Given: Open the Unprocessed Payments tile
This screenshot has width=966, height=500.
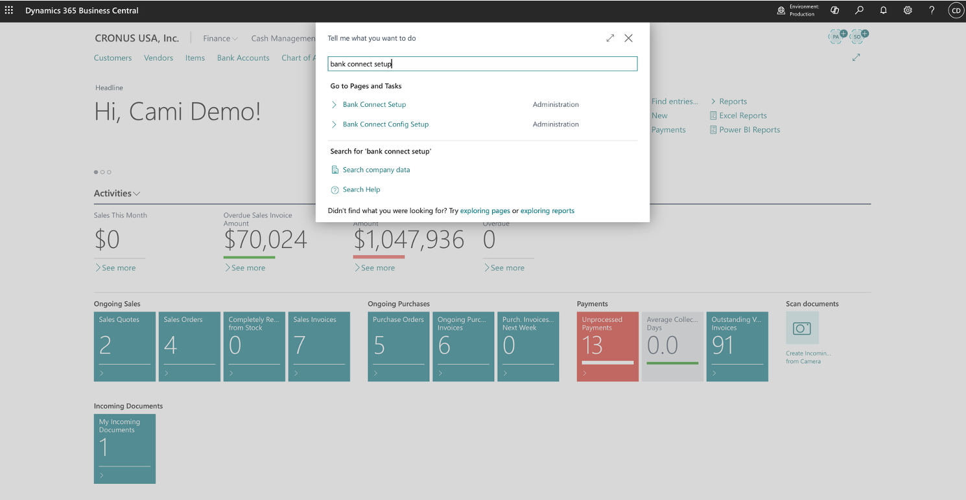Looking at the screenshot, I should 607,347.
